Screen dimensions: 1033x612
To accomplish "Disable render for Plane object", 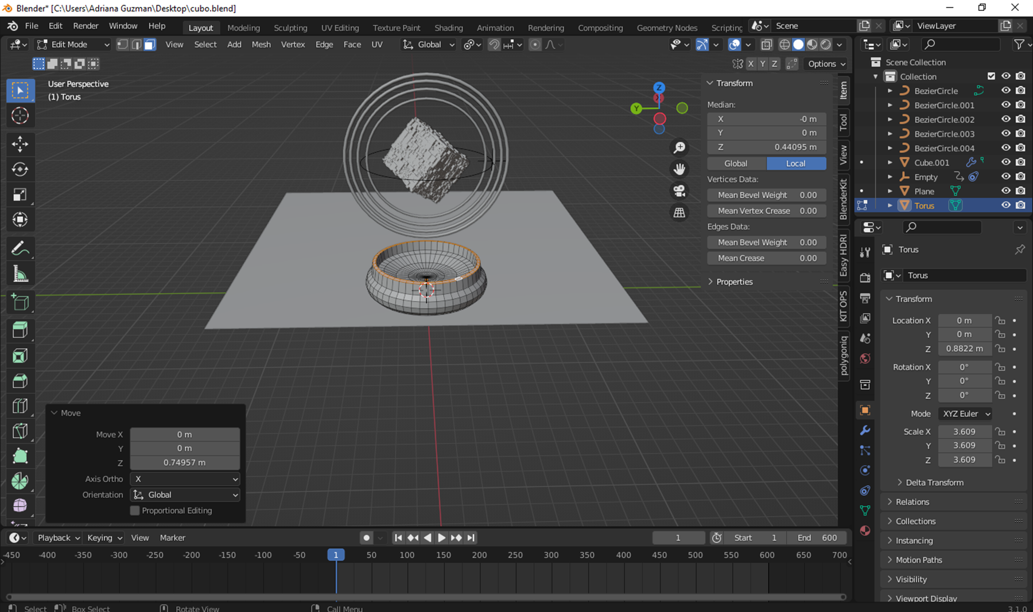I will pyautogui.click(x=1020, y=191).
